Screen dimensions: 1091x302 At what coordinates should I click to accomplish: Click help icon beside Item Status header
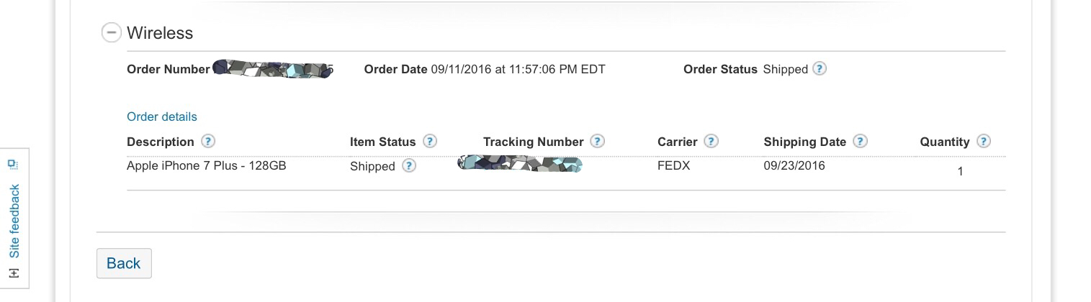[x=430, y=141]
